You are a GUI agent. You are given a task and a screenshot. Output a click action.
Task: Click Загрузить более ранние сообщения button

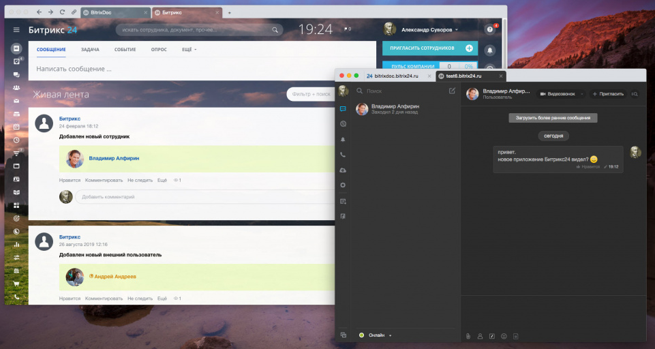[553, 118]
